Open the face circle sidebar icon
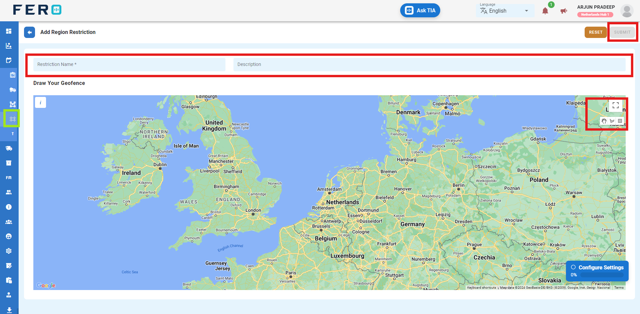 click(9, 236)
